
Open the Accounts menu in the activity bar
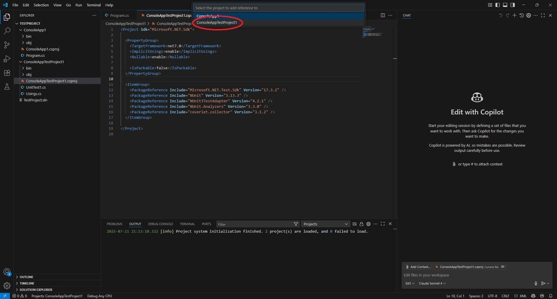coord(7,272)
